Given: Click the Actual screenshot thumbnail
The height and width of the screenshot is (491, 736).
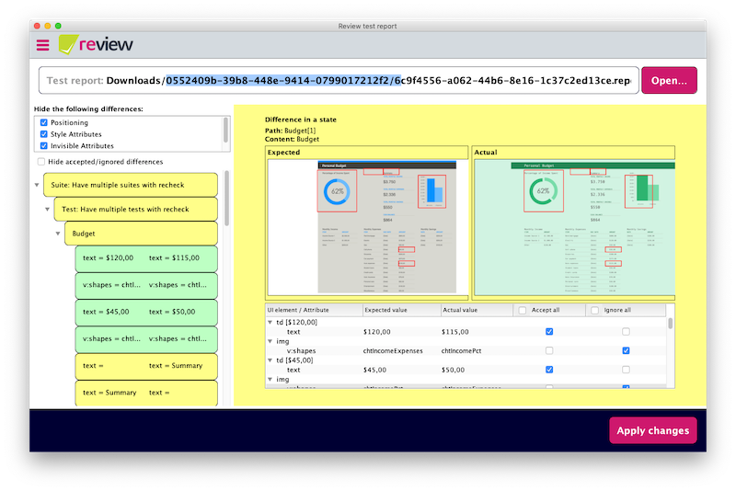Looking at the screenshot, I should 574,227.
